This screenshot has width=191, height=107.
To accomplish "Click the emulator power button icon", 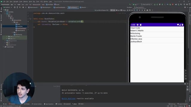I will (x=127, y=10).
